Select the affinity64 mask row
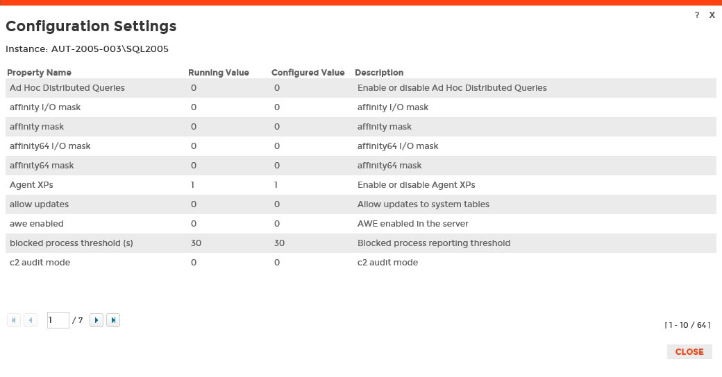This screenshot has height=377, width=722. click(x=42, y=166)
